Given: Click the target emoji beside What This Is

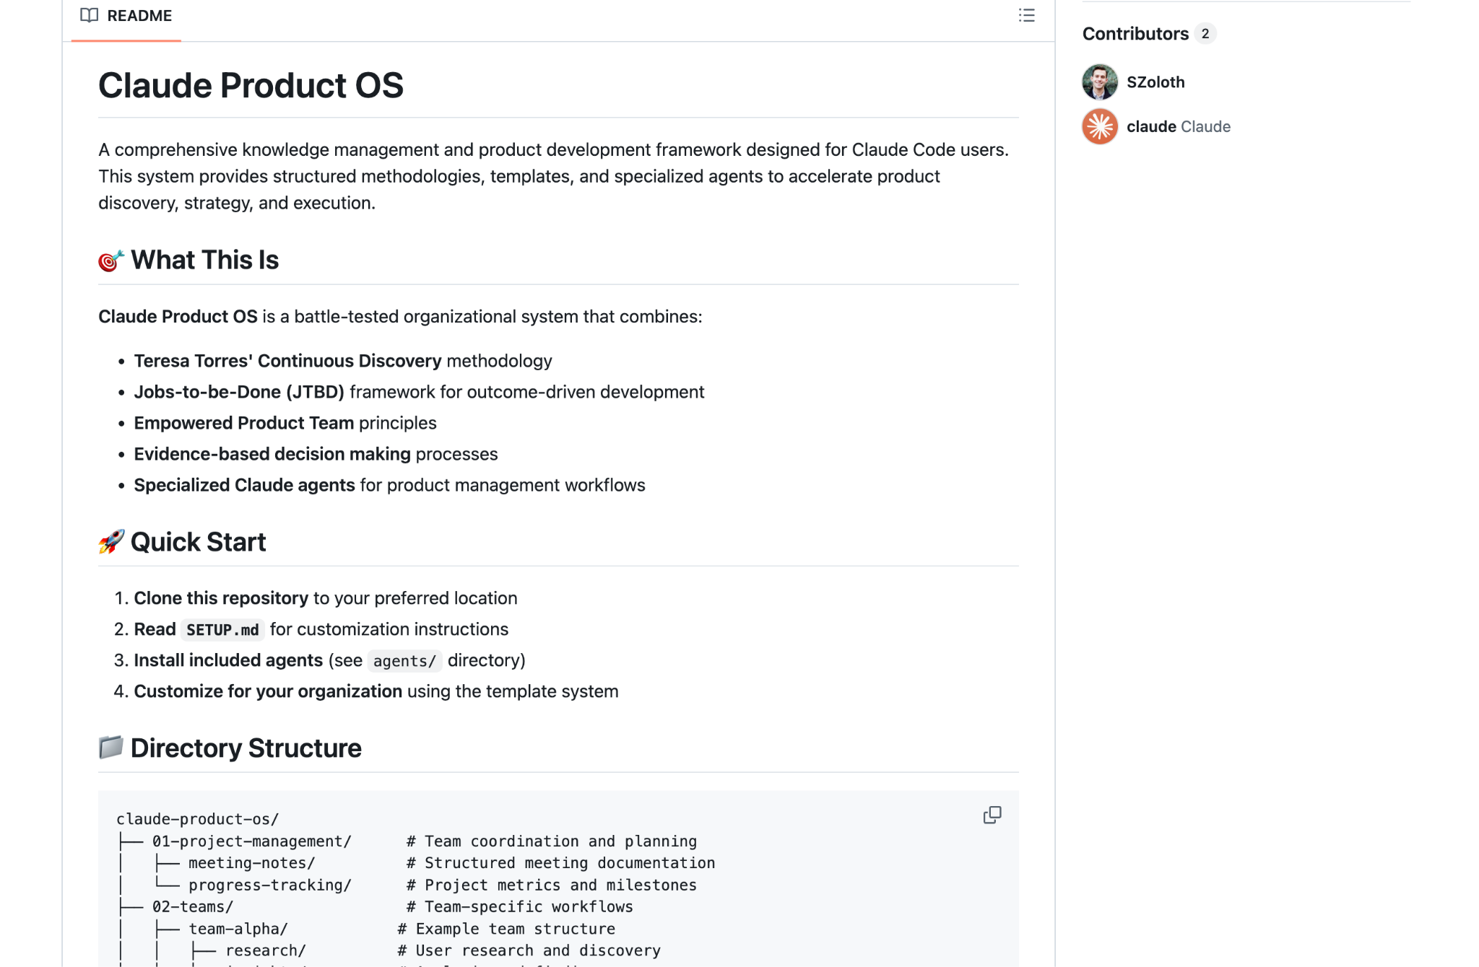Looking at the screenshot, I should coord(111,261).
